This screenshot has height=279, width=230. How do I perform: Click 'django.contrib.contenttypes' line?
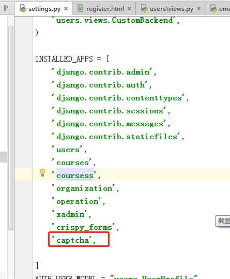(x=120, y=98)
